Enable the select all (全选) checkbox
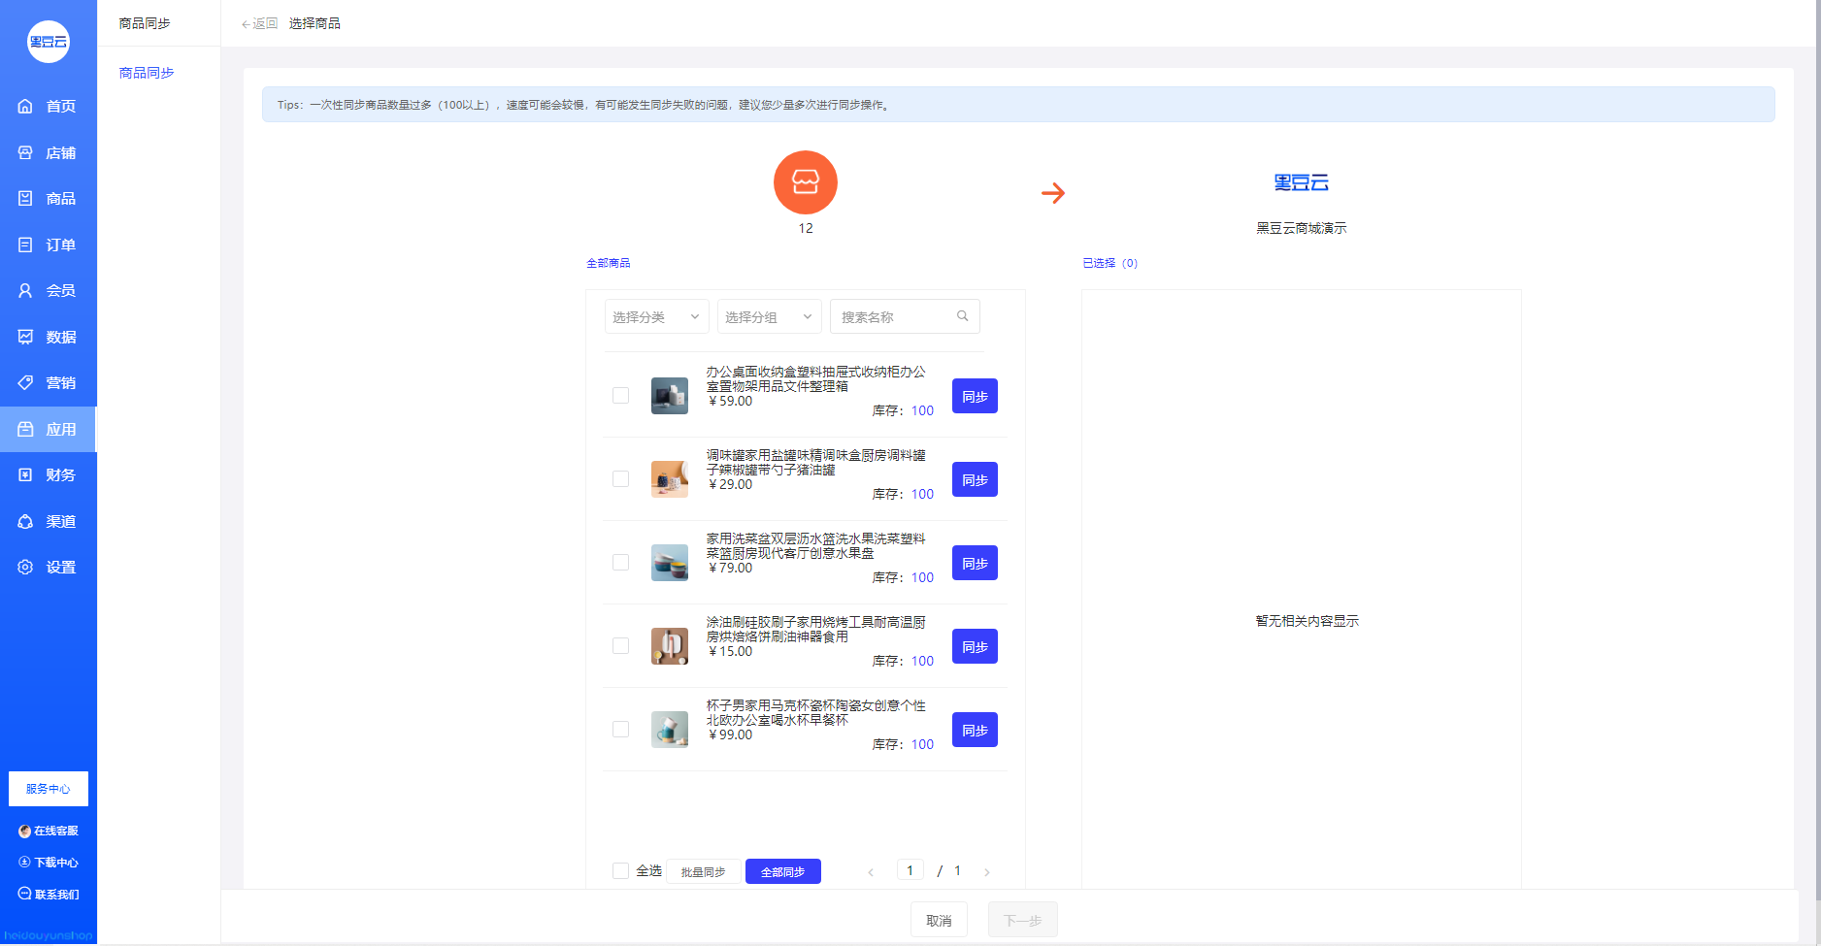Image resolution: width=1821 pixels, height=946 pixels. pos(620,871)
